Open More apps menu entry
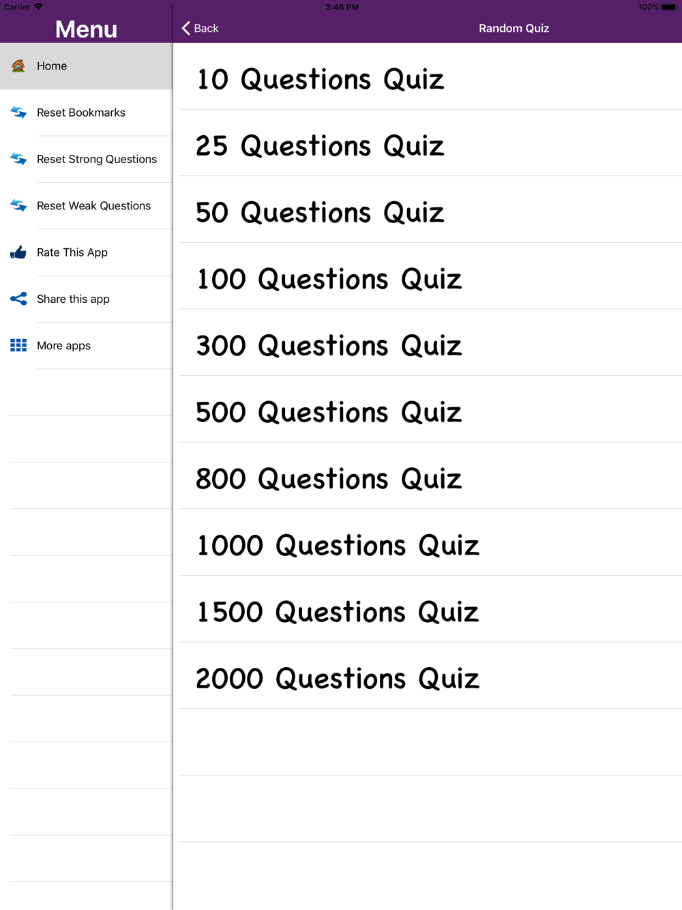 point(87,345)
